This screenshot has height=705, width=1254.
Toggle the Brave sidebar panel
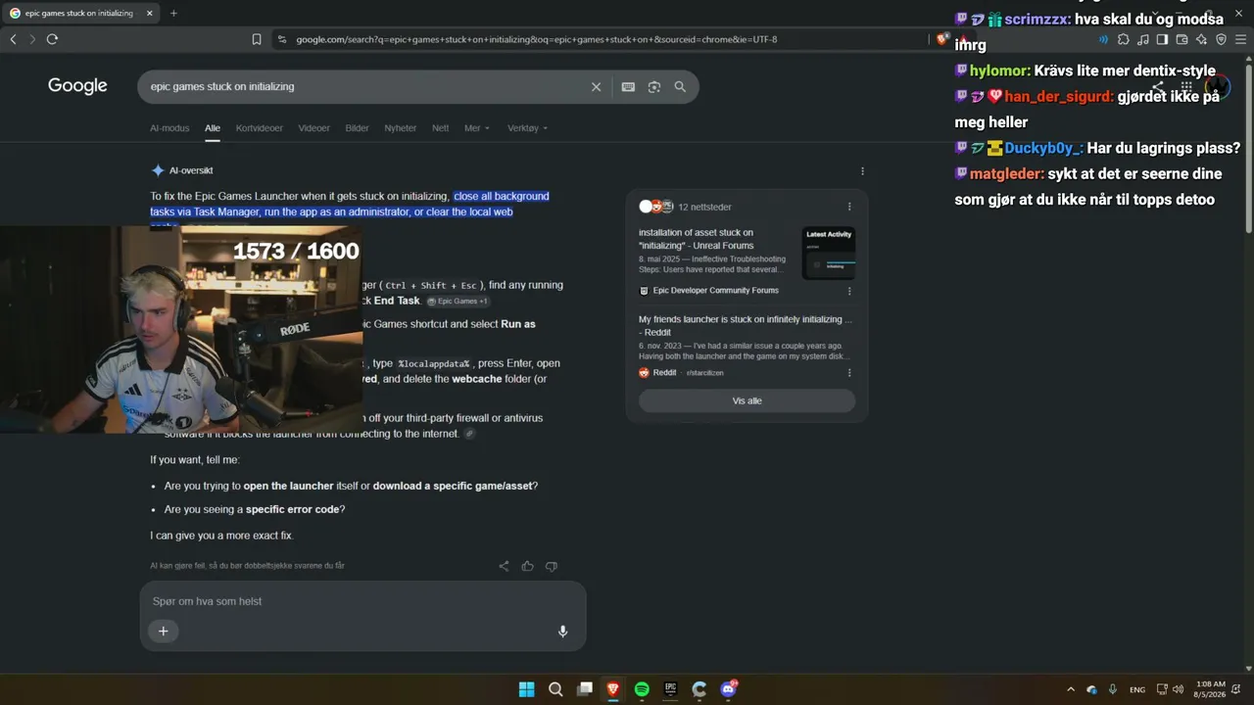pos(1162,39)
